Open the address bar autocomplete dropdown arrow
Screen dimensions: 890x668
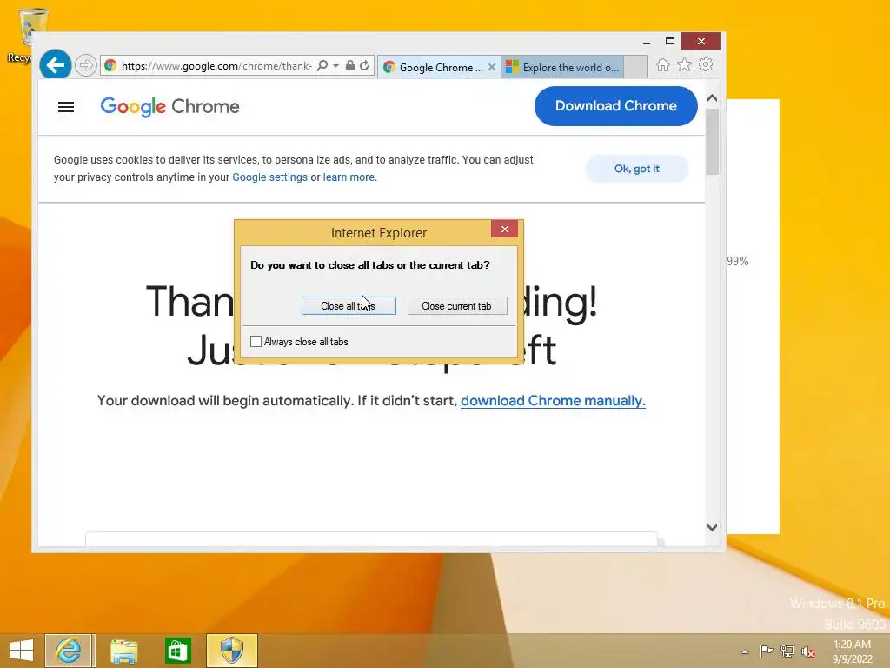pos(336,66)
